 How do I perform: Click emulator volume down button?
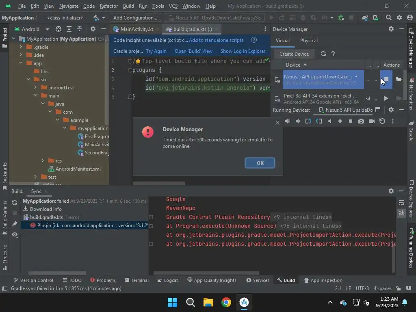[298, 121]
